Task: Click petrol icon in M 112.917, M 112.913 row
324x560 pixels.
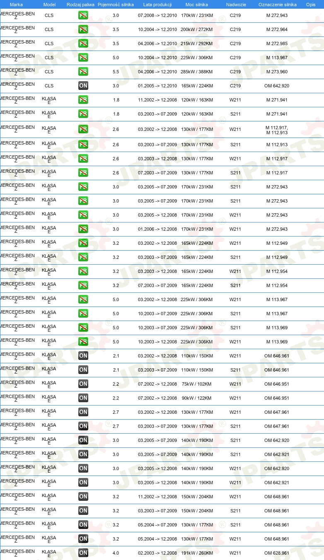Action: coord(83,129)
